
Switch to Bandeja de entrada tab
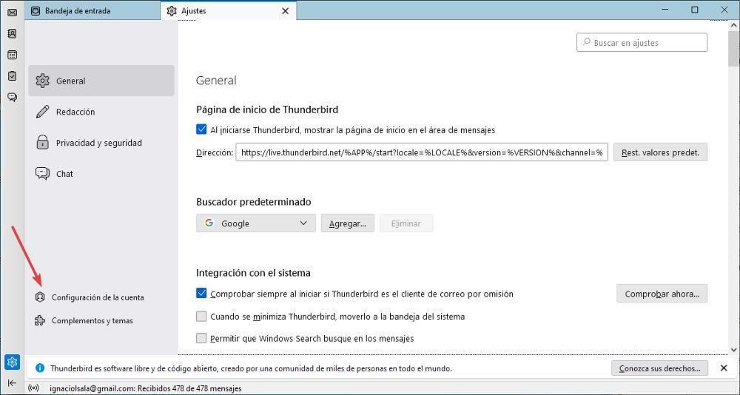pyautogui.click(x=92, y=10)
